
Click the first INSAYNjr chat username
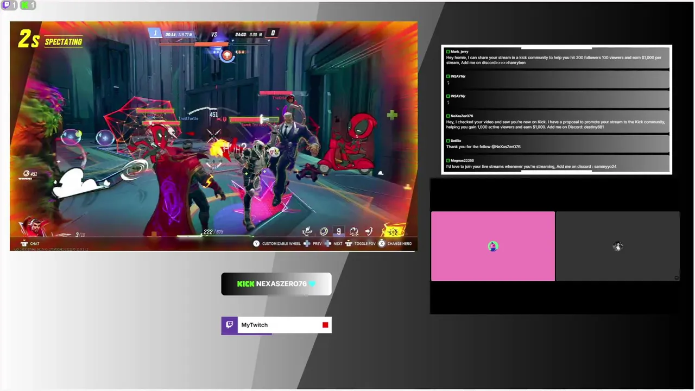458,76
